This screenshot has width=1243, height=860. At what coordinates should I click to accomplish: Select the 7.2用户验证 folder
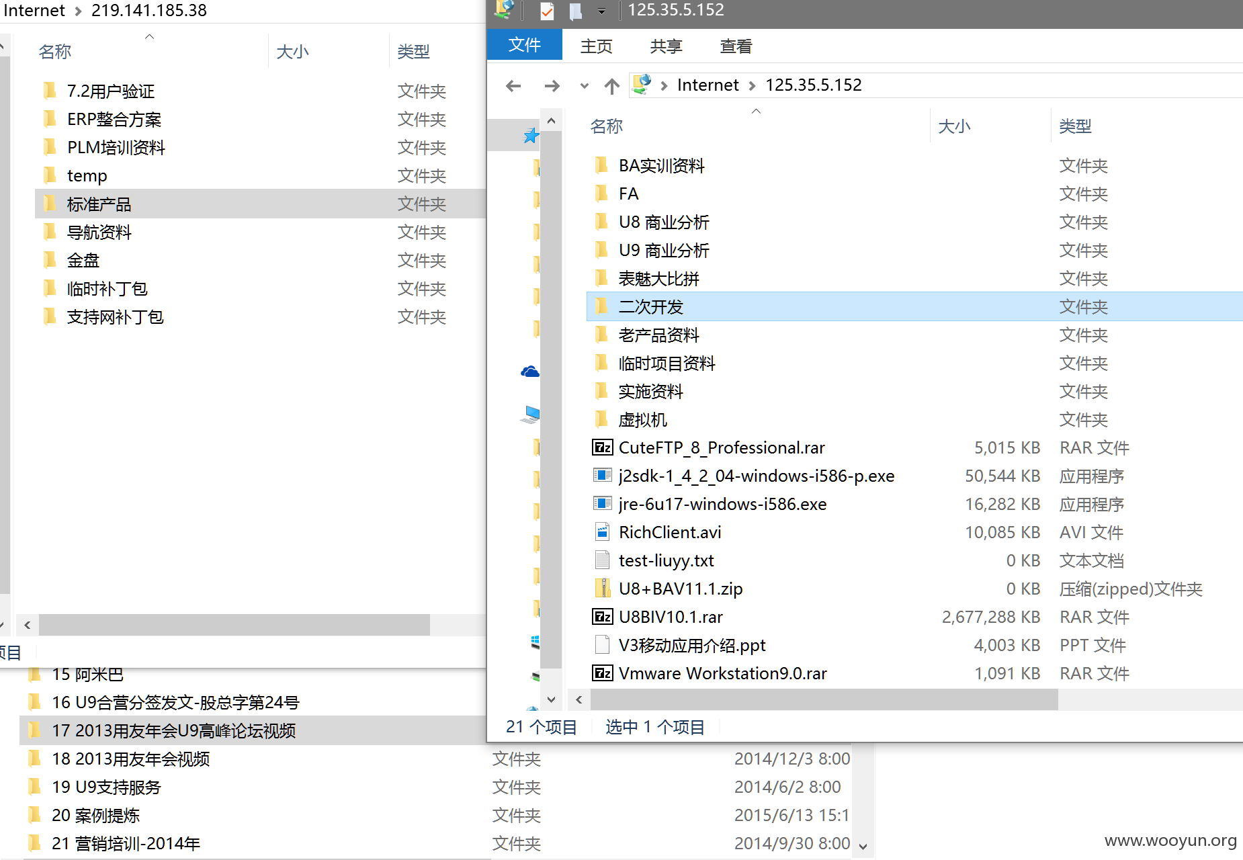(x=111, y=91)
